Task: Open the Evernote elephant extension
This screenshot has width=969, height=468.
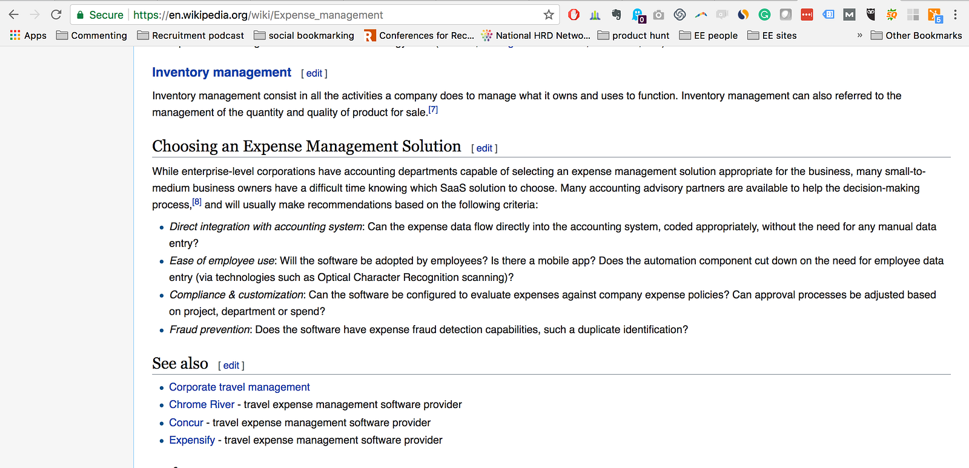Action: (617, 15)
